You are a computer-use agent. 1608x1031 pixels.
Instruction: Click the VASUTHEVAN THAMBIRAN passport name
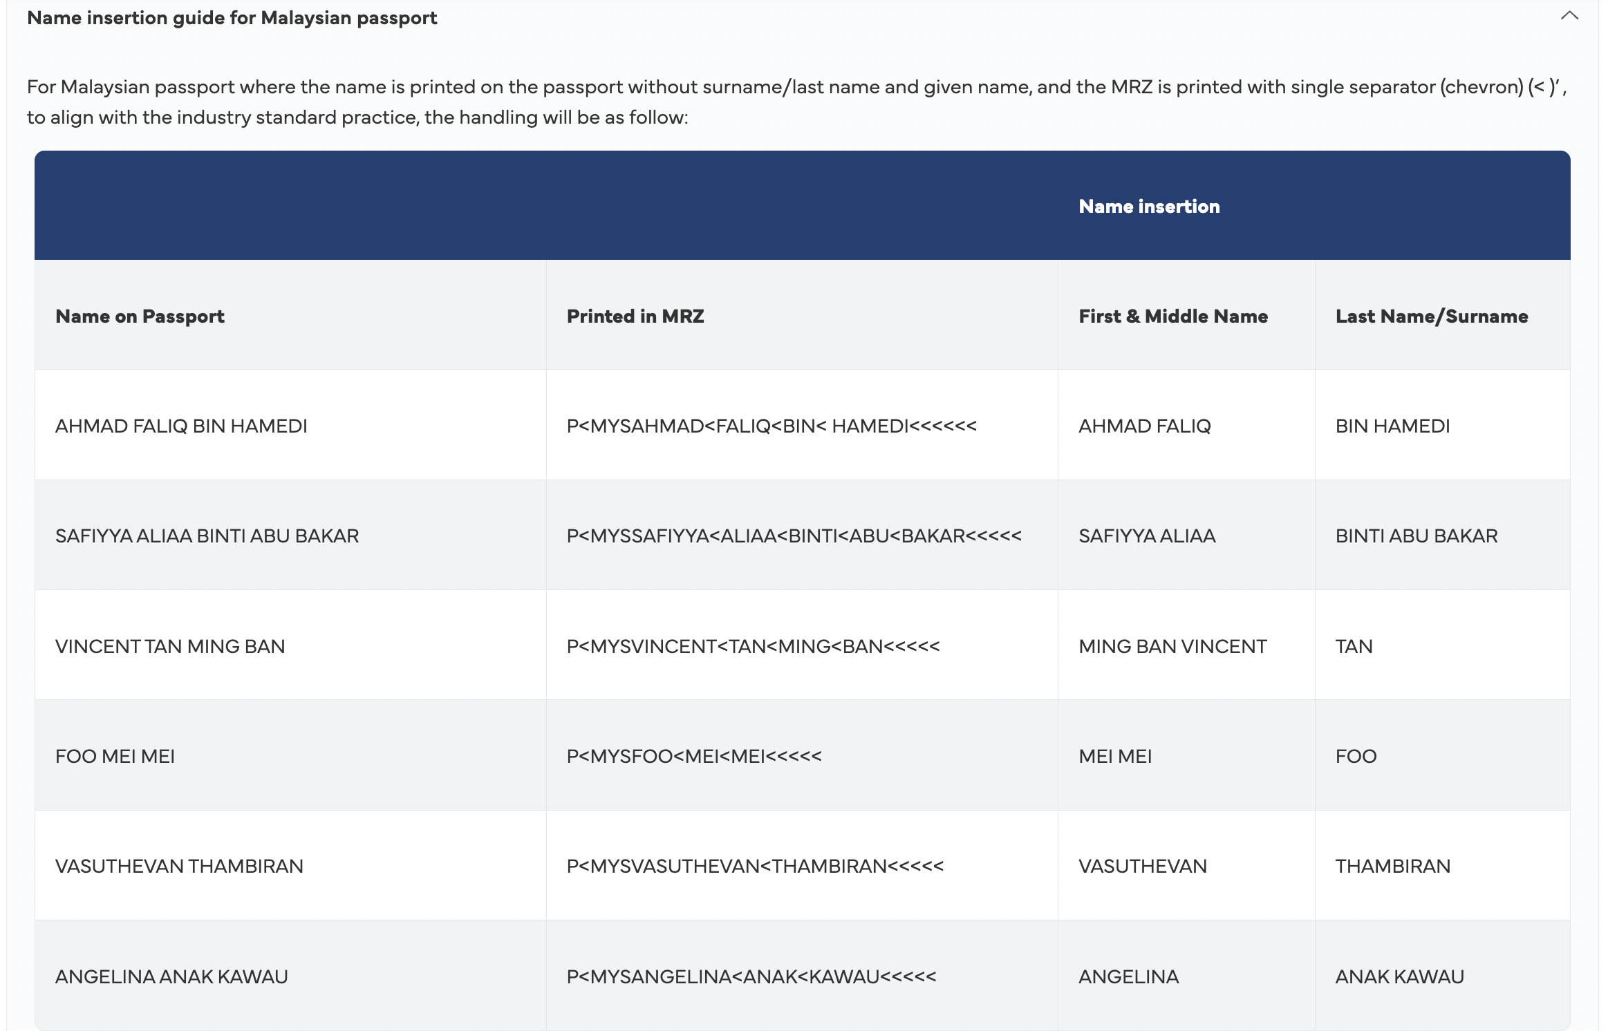click(179, 866)
